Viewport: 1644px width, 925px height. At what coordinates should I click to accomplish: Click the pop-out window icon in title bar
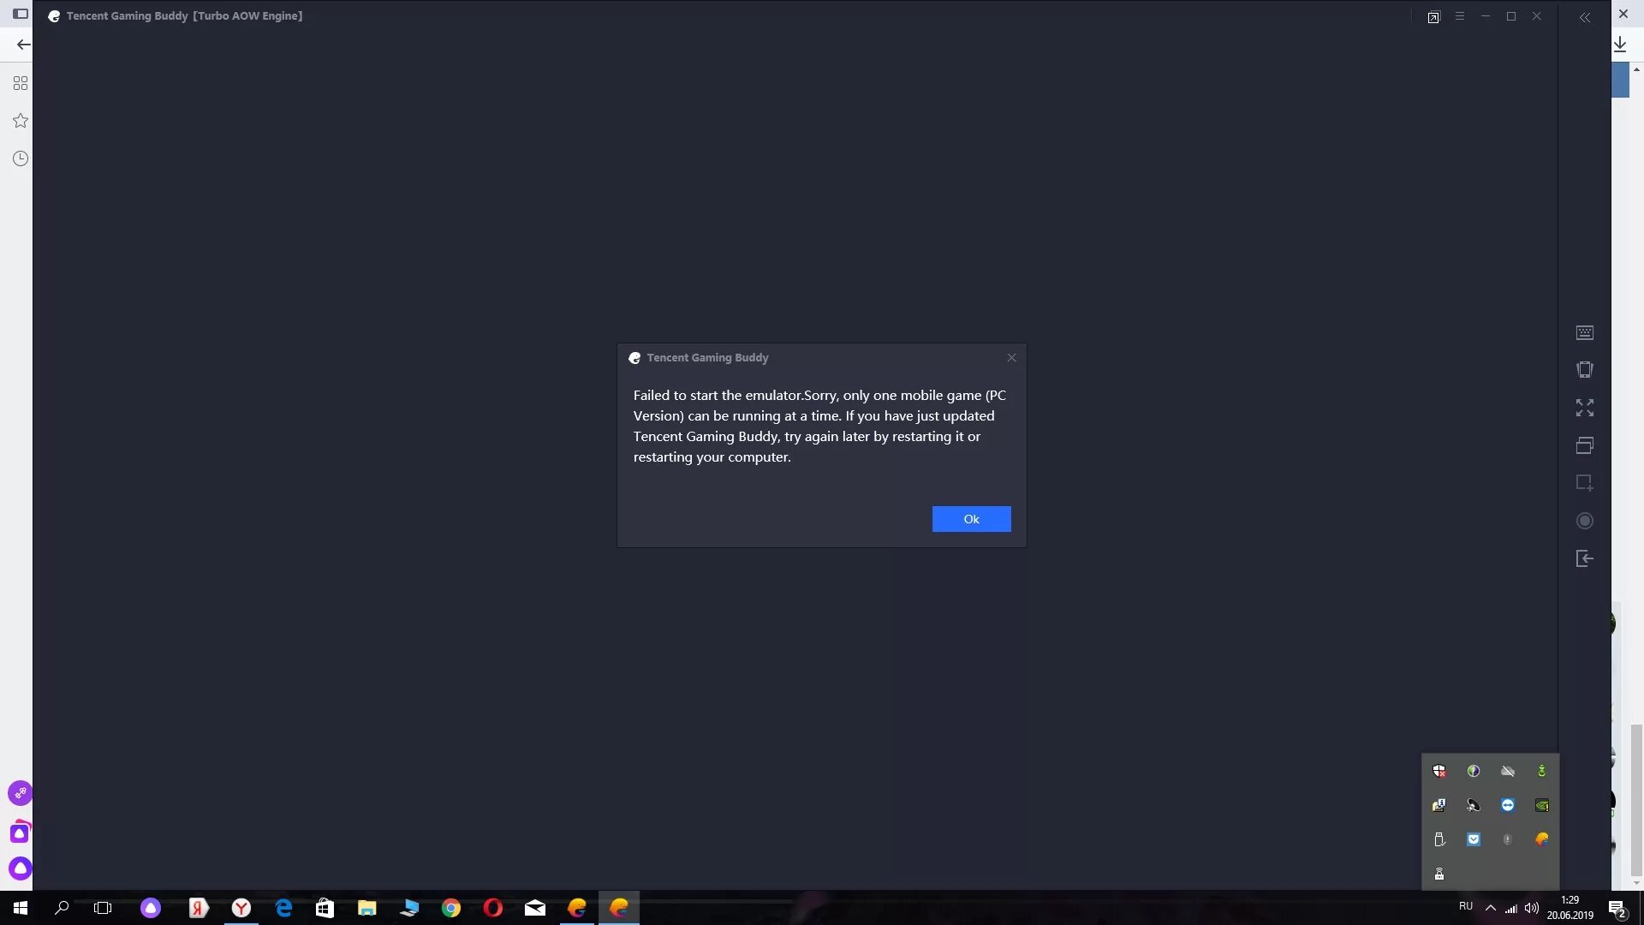pyautogui.click(x=1434, y=17)
